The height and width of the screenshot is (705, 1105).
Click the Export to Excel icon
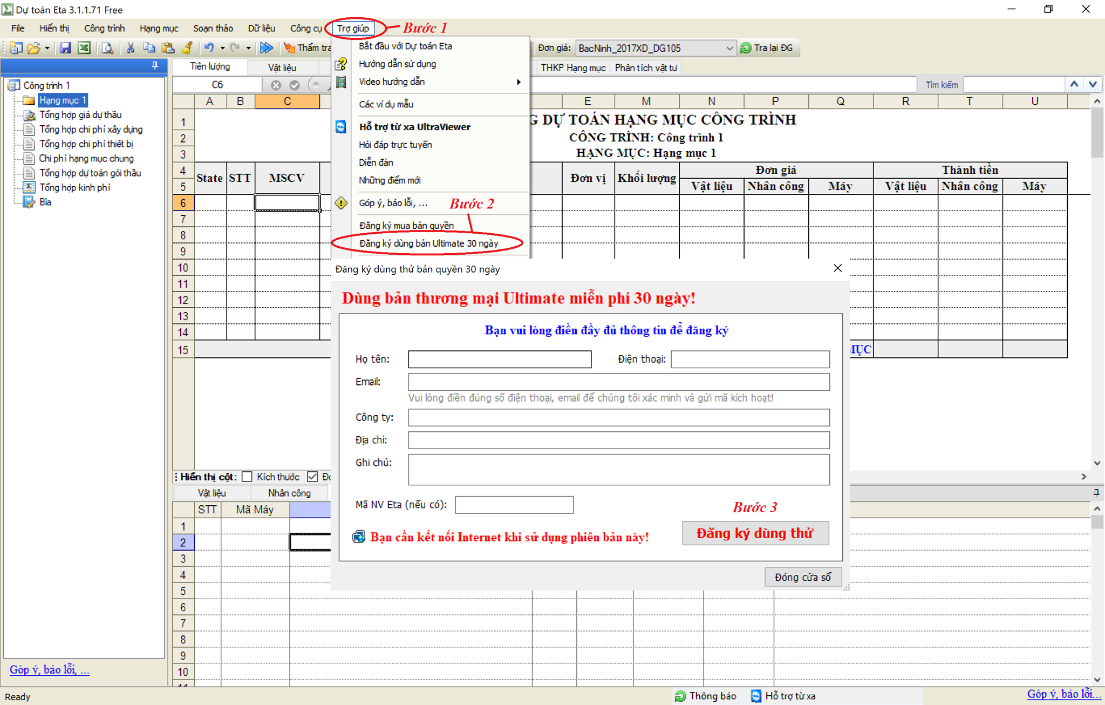tap(84, 48)
